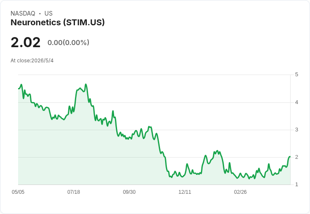
Task: Click the NASDAQ exchange label
Action: point(23,13)
